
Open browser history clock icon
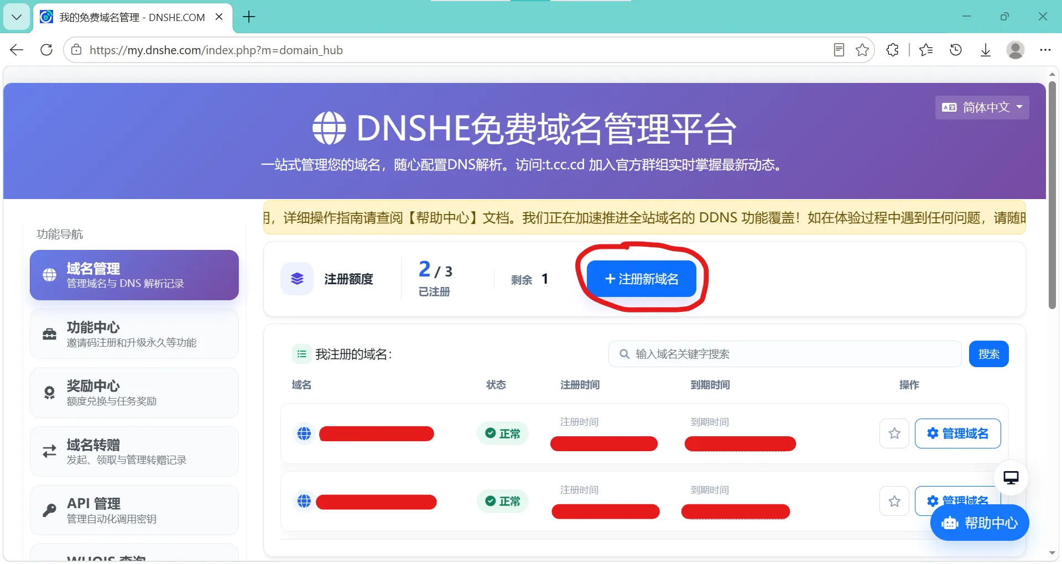click(x=956, y=50)
